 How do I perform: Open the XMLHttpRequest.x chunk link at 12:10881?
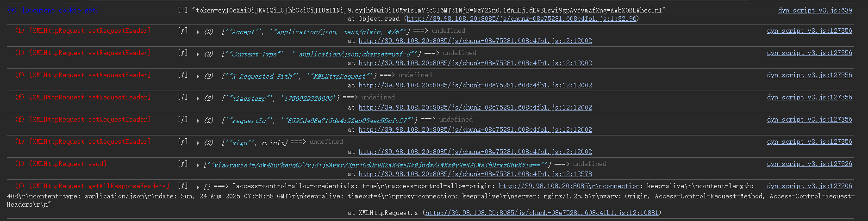(x=541, y=213)
